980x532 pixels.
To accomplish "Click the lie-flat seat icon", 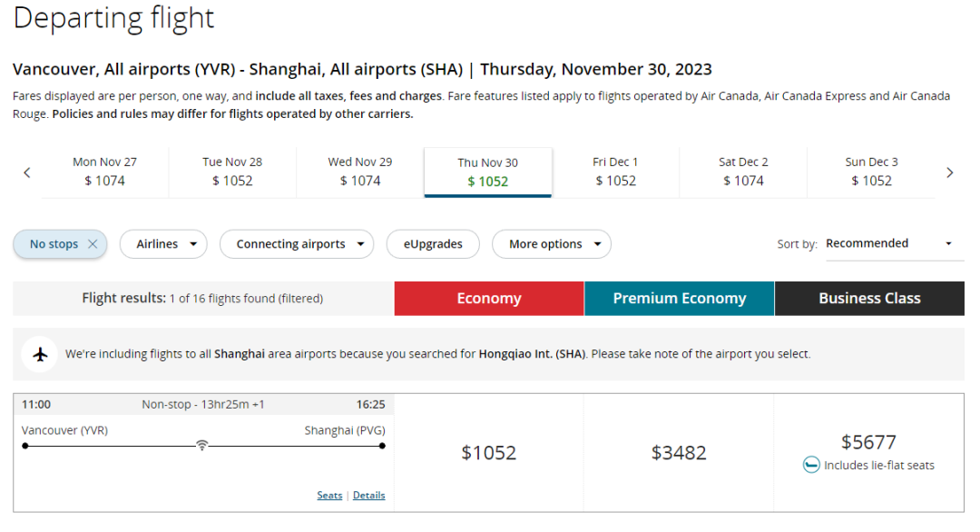I will click(x=811, y=466).
